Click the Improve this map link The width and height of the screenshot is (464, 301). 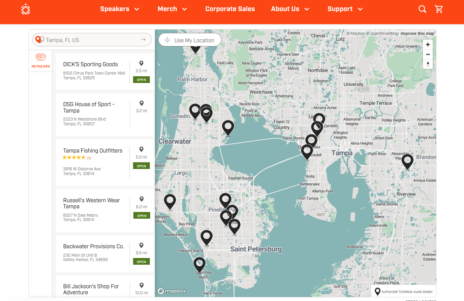(417, 34)
